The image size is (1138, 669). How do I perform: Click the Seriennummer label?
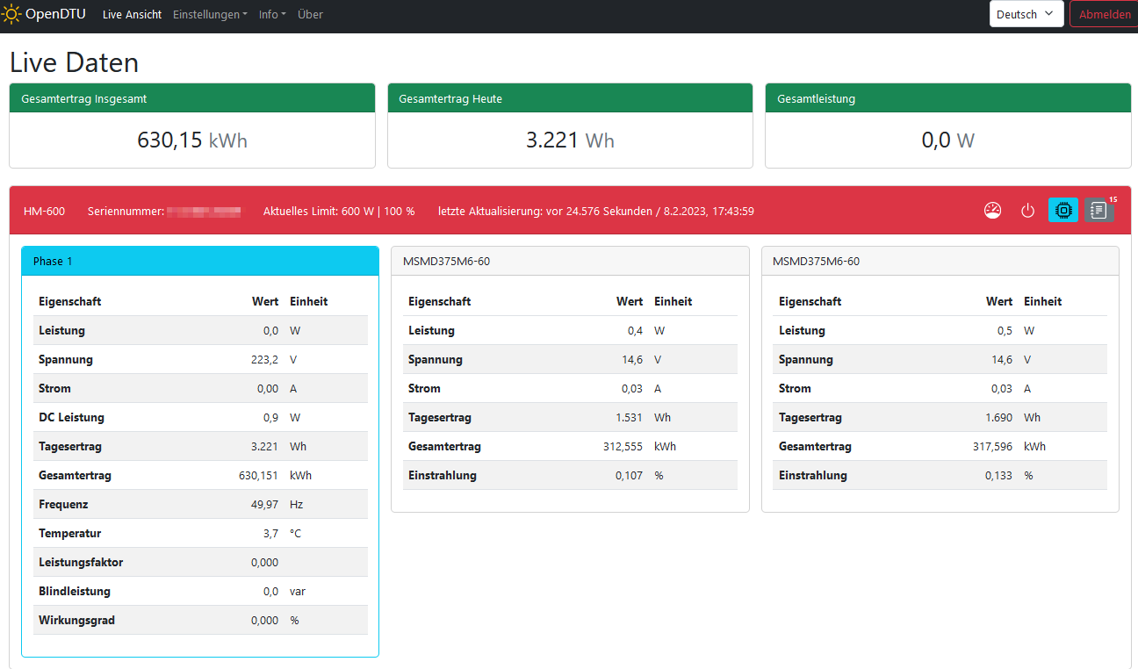click(126, 212)
